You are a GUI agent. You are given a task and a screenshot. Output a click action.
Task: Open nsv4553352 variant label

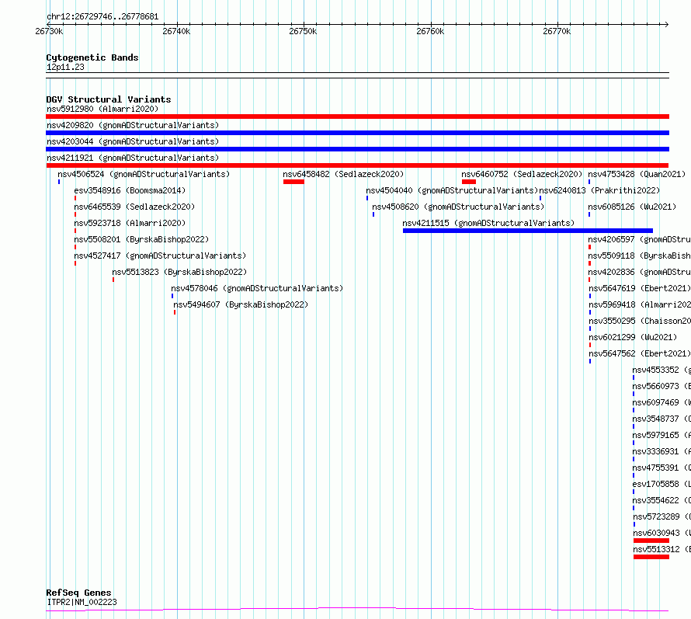coord(661,370)
